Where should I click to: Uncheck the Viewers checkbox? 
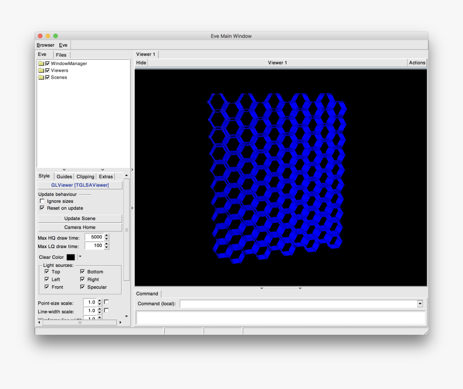click(47, 70)
